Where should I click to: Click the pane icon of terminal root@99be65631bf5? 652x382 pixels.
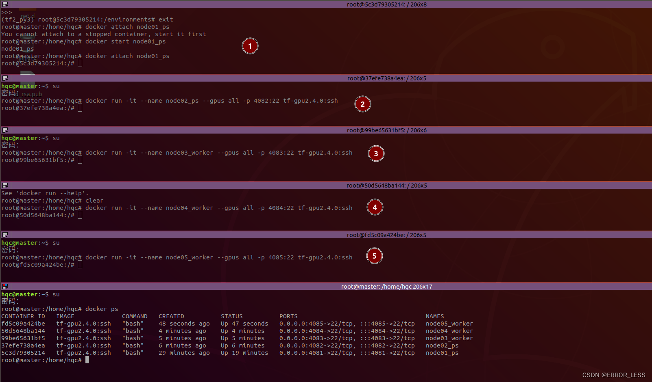(5, 130)
